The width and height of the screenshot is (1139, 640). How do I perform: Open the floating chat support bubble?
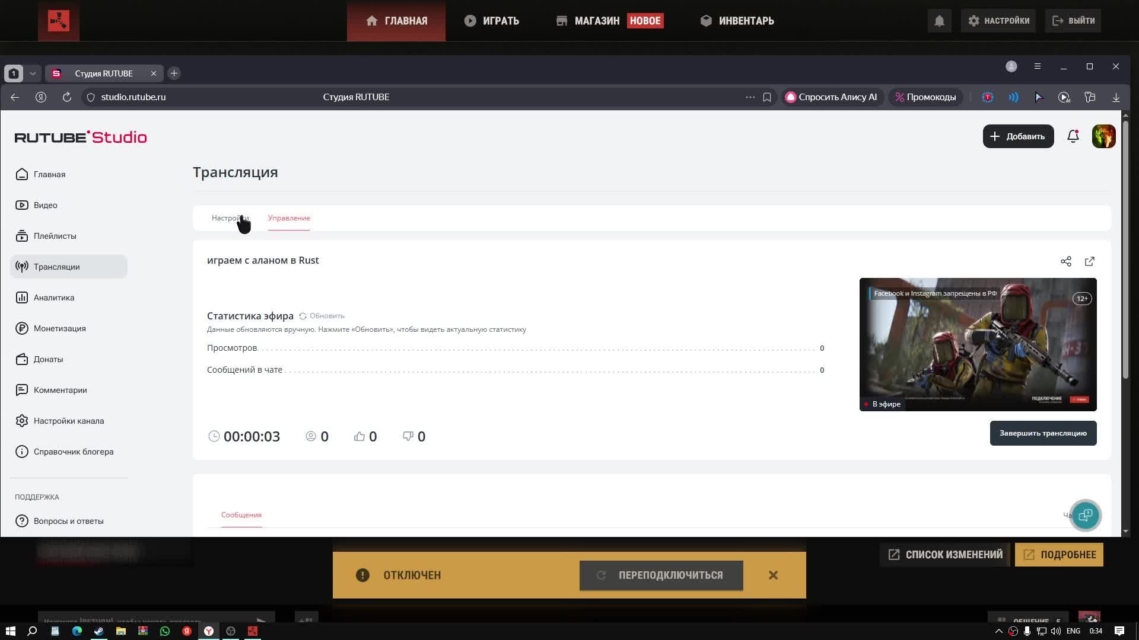click(x=1085, y=515)
